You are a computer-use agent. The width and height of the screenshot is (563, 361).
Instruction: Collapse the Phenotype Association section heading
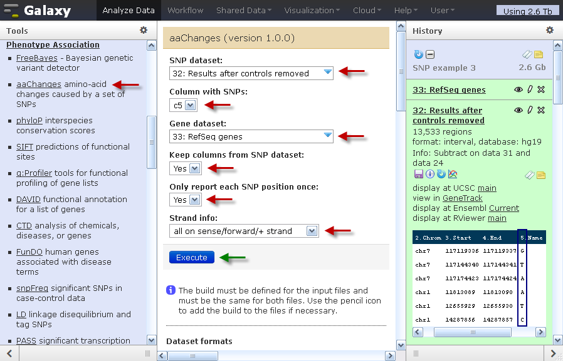(53, 45)
